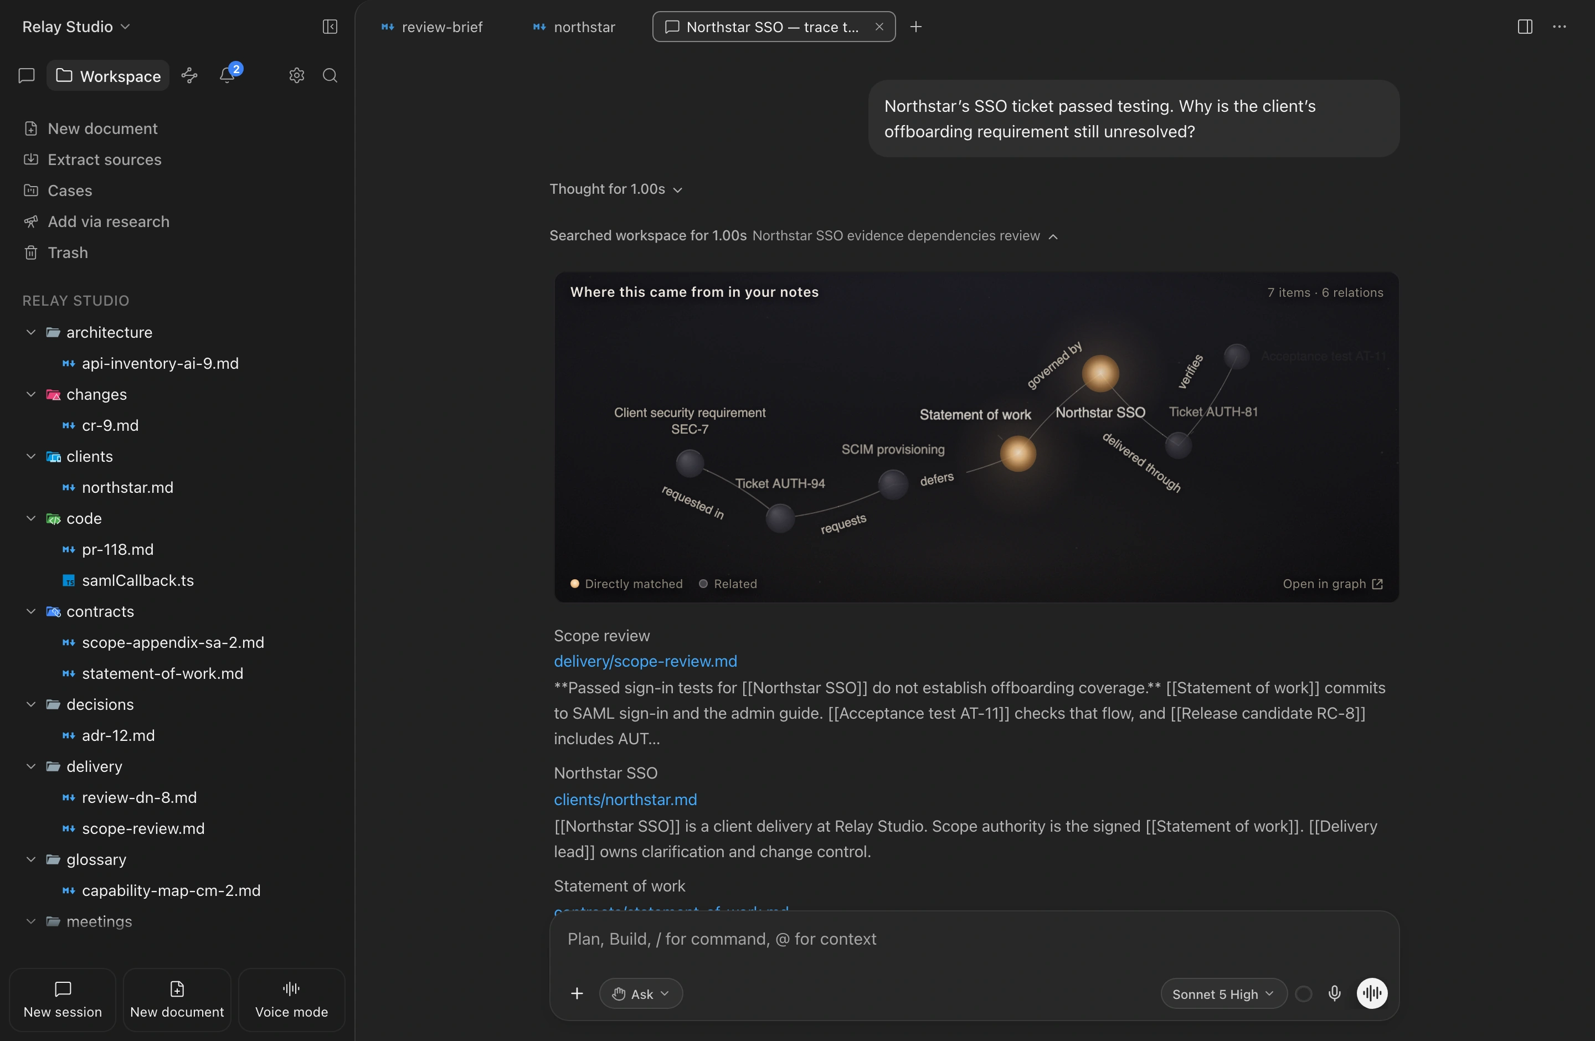Collapse the left sidebar panel icon
This screenshot has height=1041, width=1595.
330,27
